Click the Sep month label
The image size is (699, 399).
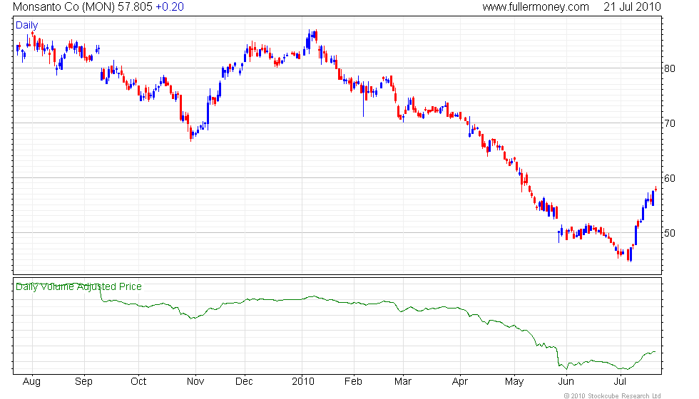tap(84, 382)
